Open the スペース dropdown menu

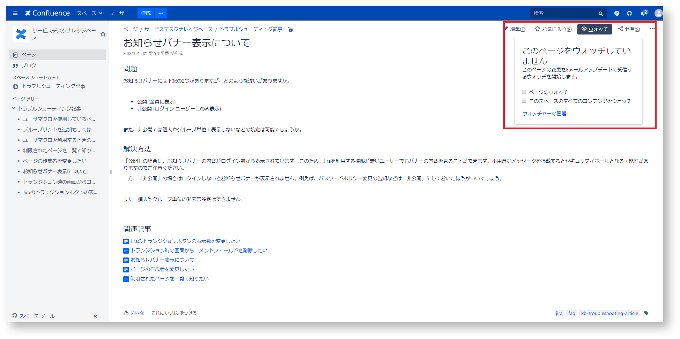click(x=89, y=13)
